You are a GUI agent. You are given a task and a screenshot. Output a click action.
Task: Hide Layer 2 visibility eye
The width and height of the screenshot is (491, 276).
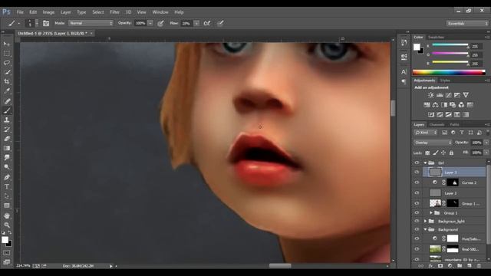417,193
